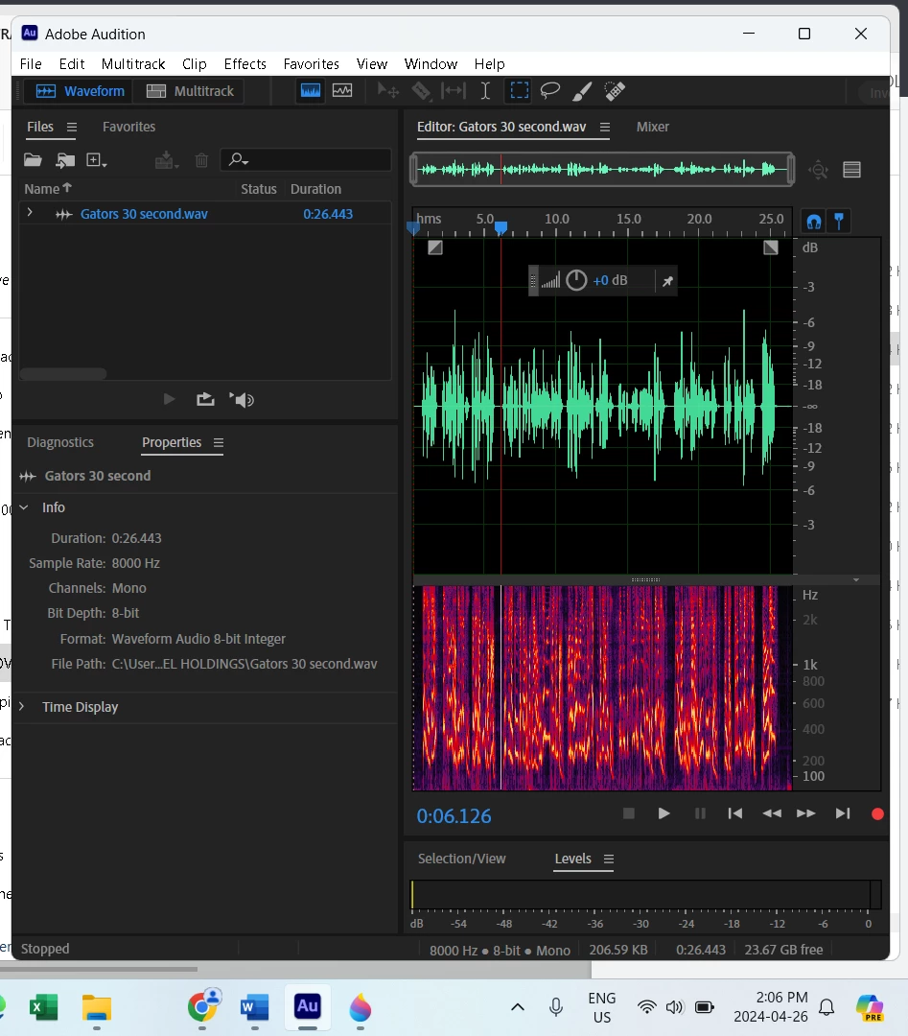The width and height of the screenshot is (908, 1036).
Task: Click the Insert into Multitrack icon
Action: [167, 160]
